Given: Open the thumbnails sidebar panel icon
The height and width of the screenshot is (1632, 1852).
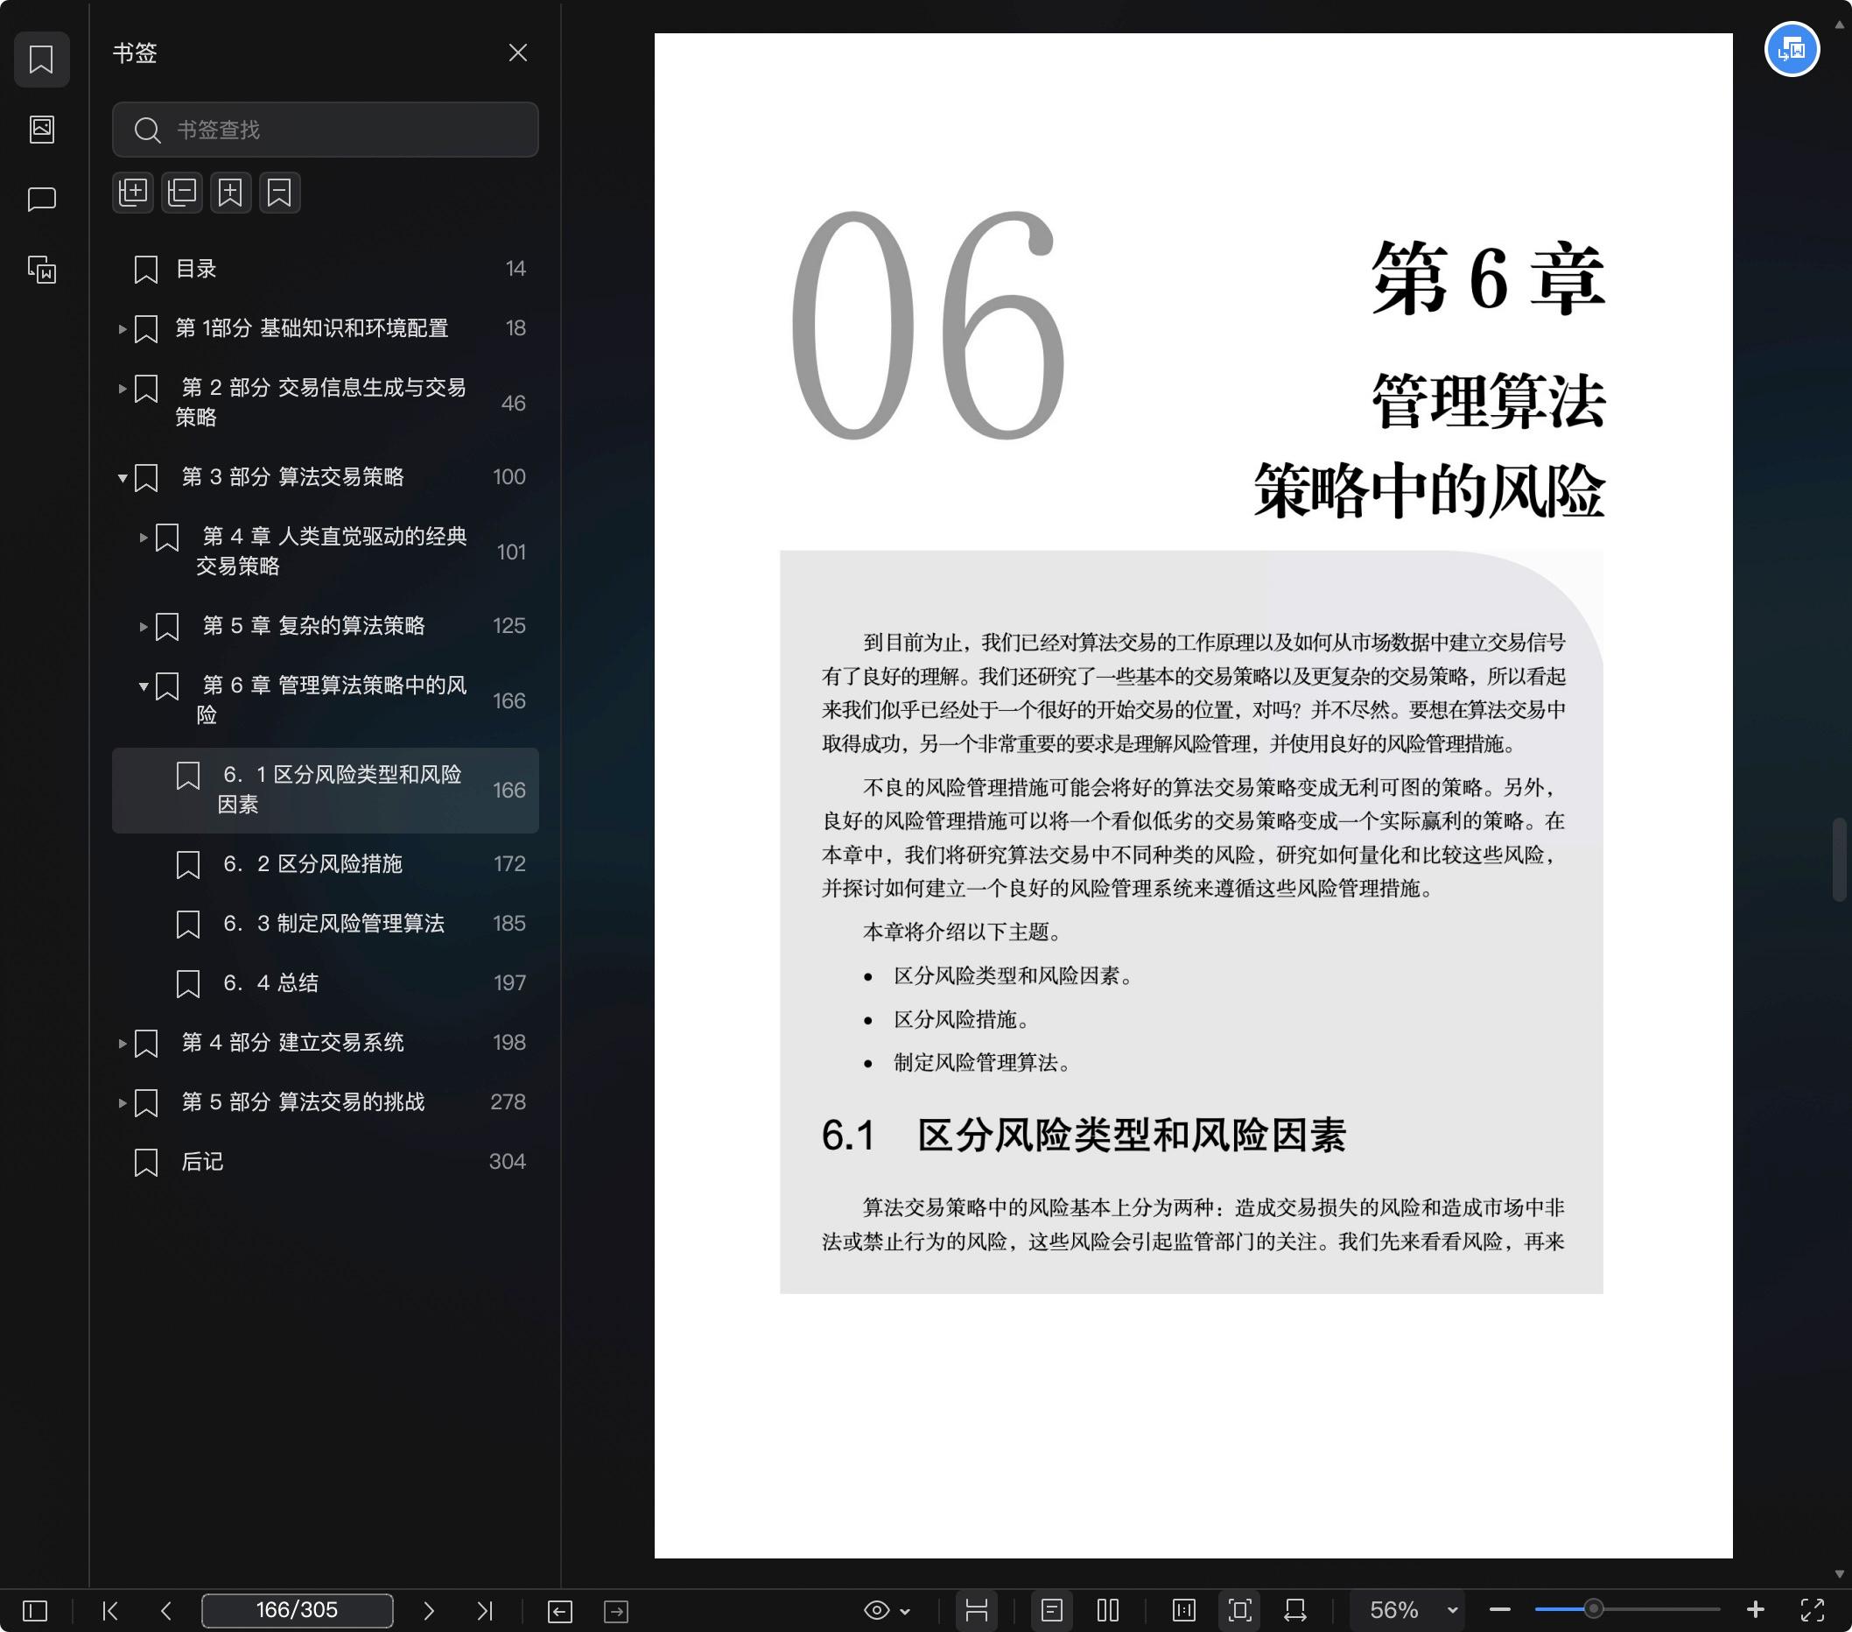Looking at the screenshot, I should [42, 130].
